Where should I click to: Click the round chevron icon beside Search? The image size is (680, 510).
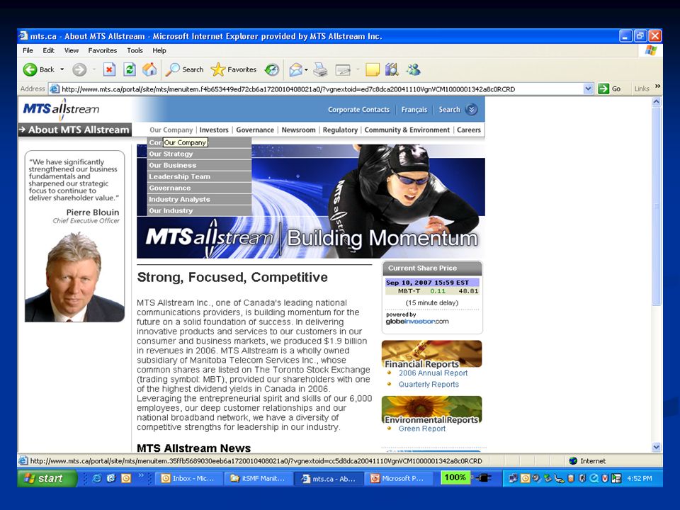pyautogui.click(x=472, y=109)
